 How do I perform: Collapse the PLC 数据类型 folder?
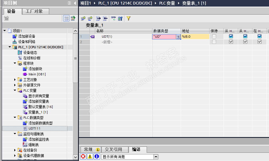(x=15, y=118)
